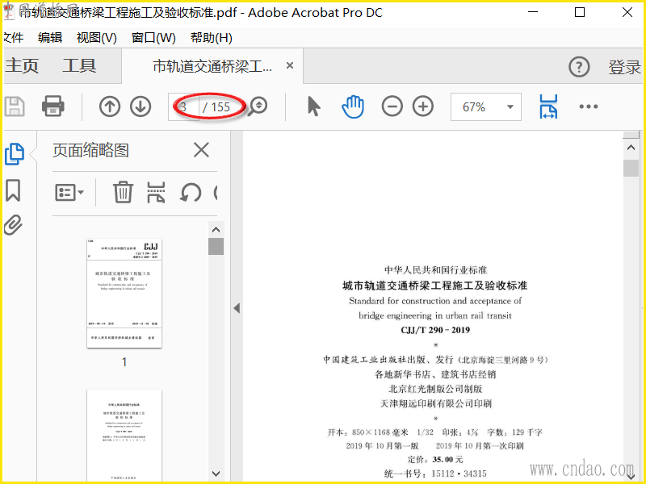Viewport: 646px width, 484px height.
Task: Select the second page thumbnail
Action: pos(124,436)
